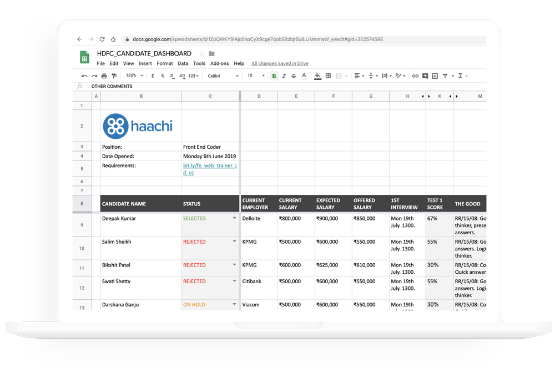Image resolution: width=555 pixels, height=372 pixels.
Task: Open vertical align dropdown
Action: coord(373,76)
